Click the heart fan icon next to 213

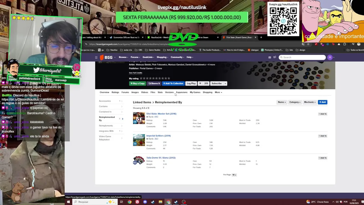[x=200, y=83]
